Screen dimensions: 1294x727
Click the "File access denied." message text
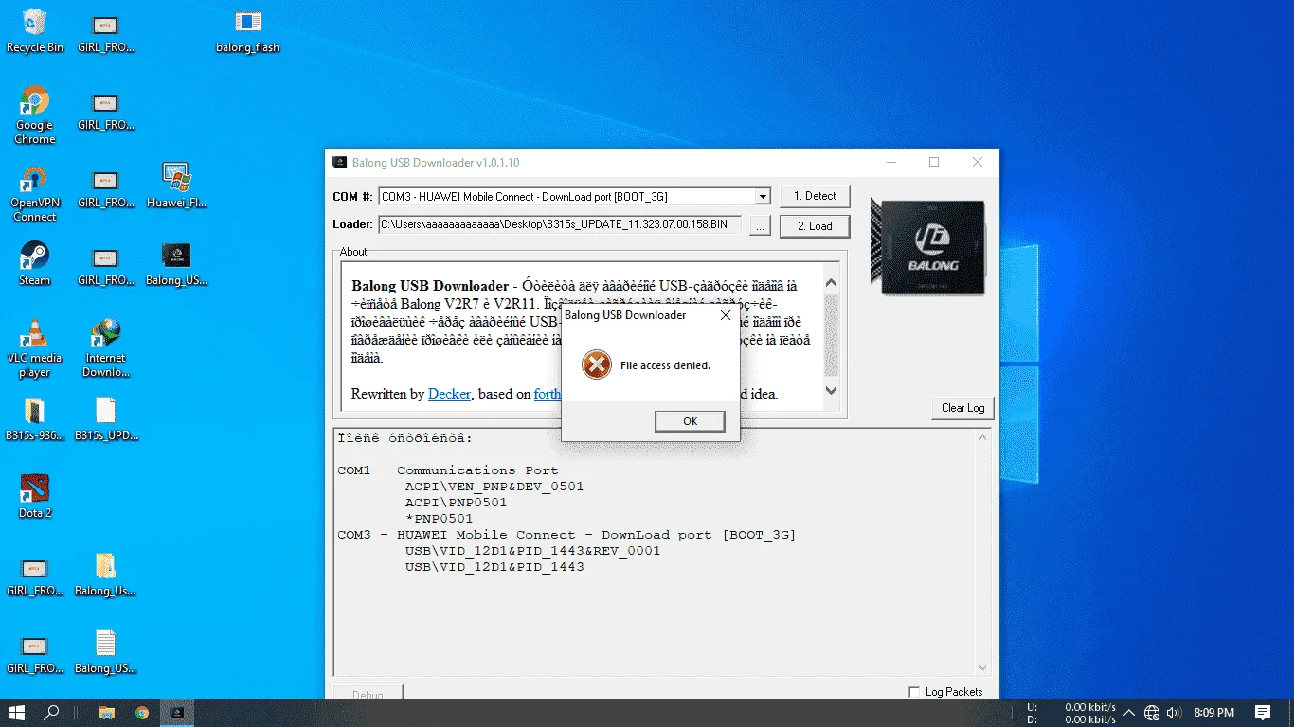pyautogui.click(x=665, y=365)
